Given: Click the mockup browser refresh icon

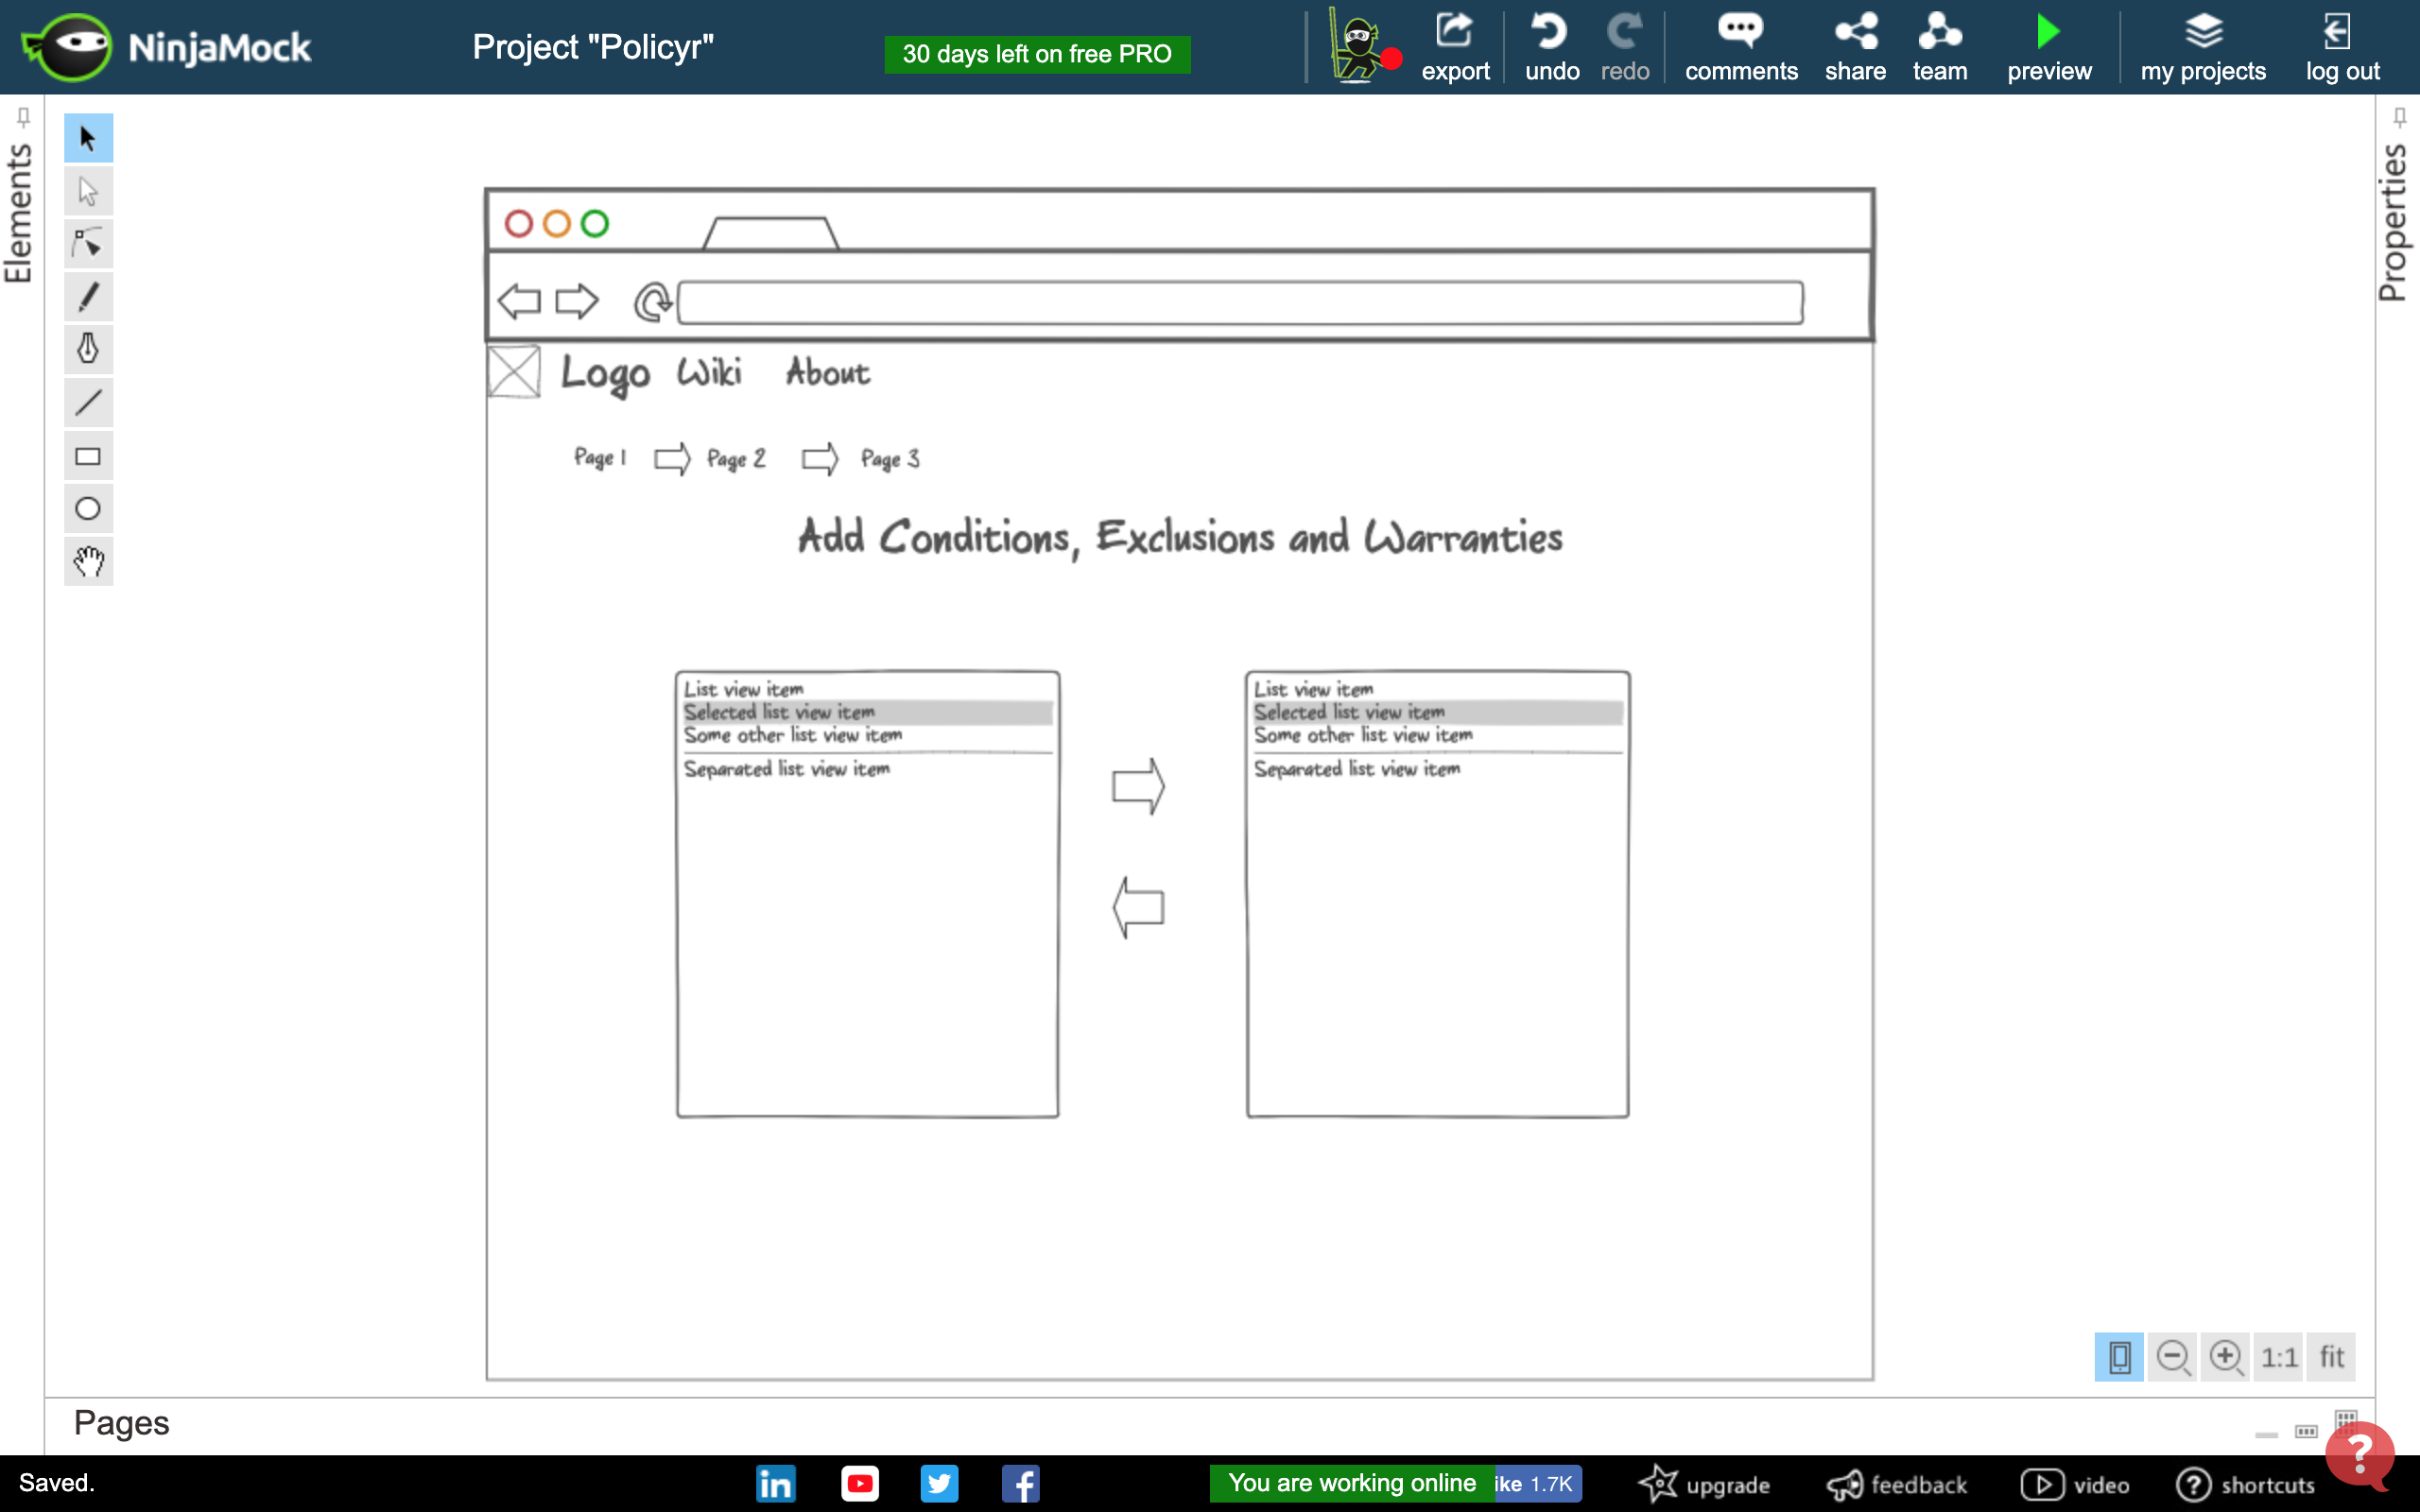Looking at the screenshot, I should 652,302.
